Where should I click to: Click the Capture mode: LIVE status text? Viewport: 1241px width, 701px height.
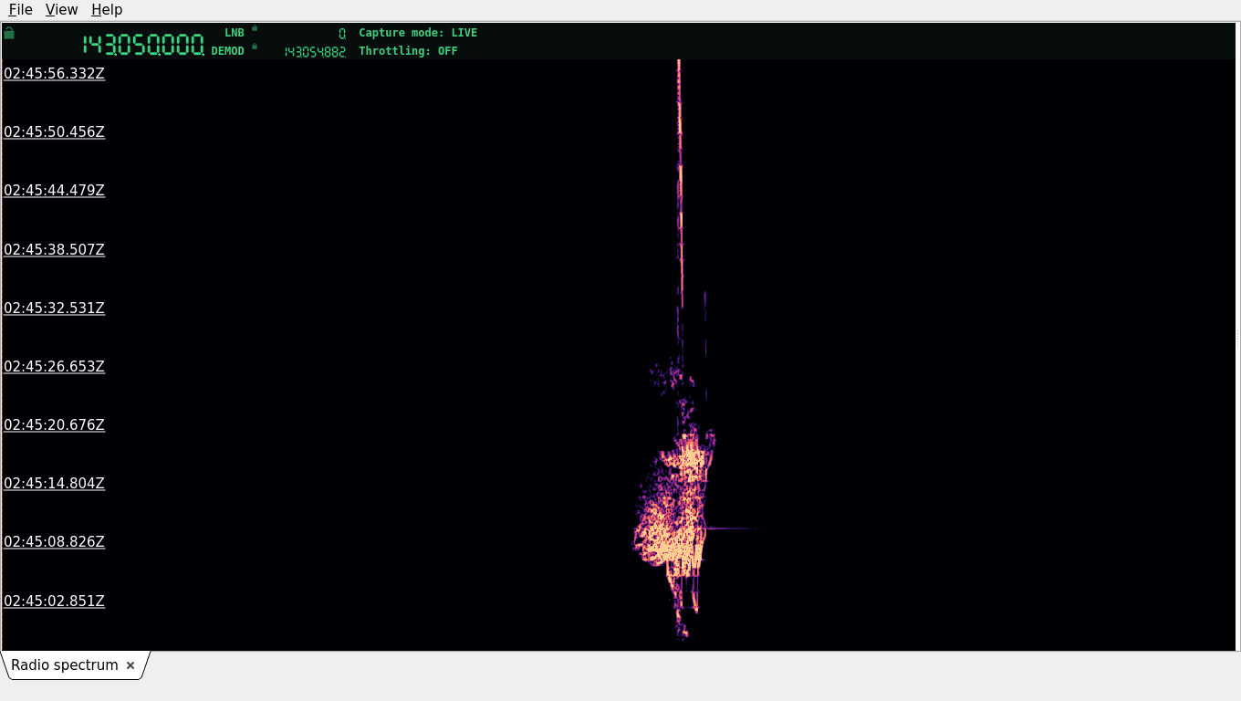418,33
